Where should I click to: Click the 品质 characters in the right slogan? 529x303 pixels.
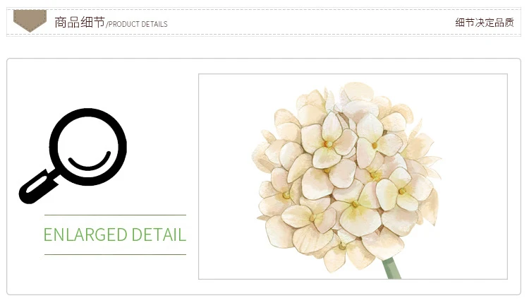tap(504, 23)
